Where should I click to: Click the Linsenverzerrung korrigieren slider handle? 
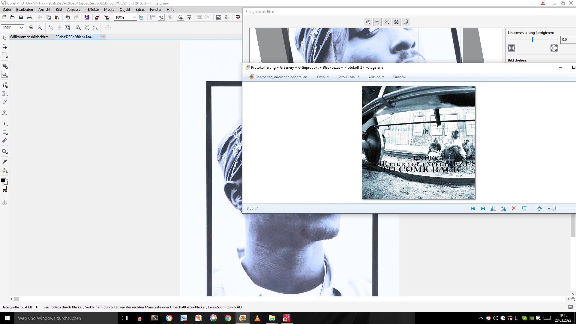tap(532, 40)
